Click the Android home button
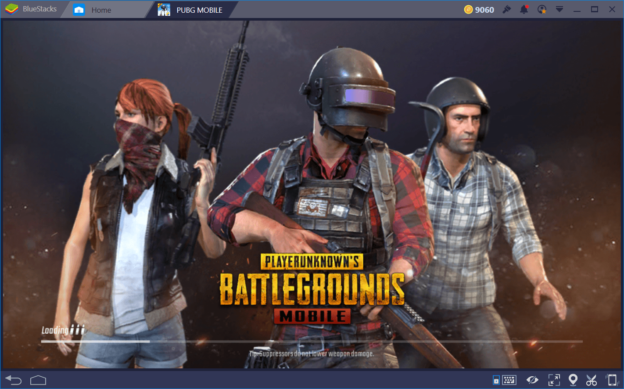The height and width of the screenshot is (389, 624). coord(38,380)
